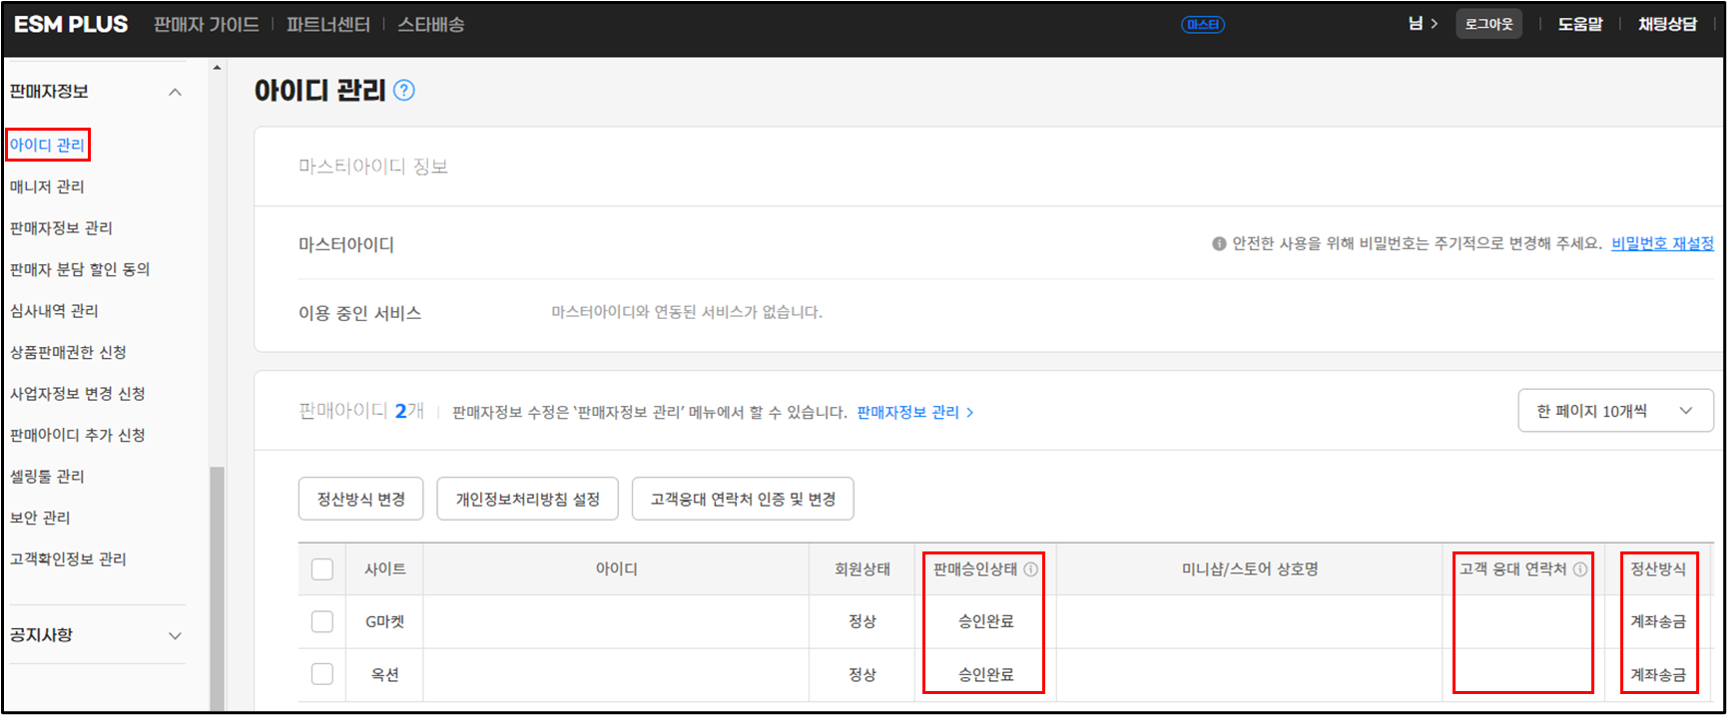Open 채팅상담 in the header
Image resolution: width=1727 pixels, height=715 pixels.
(1667, 24)
